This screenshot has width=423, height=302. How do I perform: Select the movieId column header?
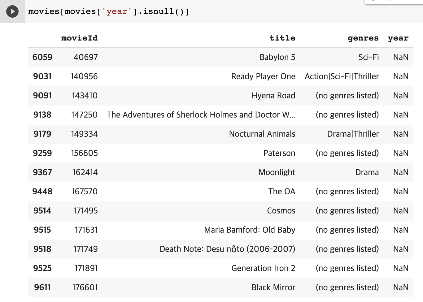click(79, 38)
